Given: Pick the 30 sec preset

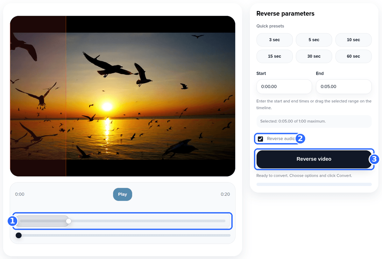Looking at the screenshot, I should point(314,56).
